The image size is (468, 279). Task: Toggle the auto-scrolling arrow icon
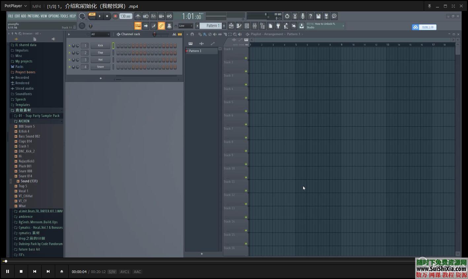[146, 26]
